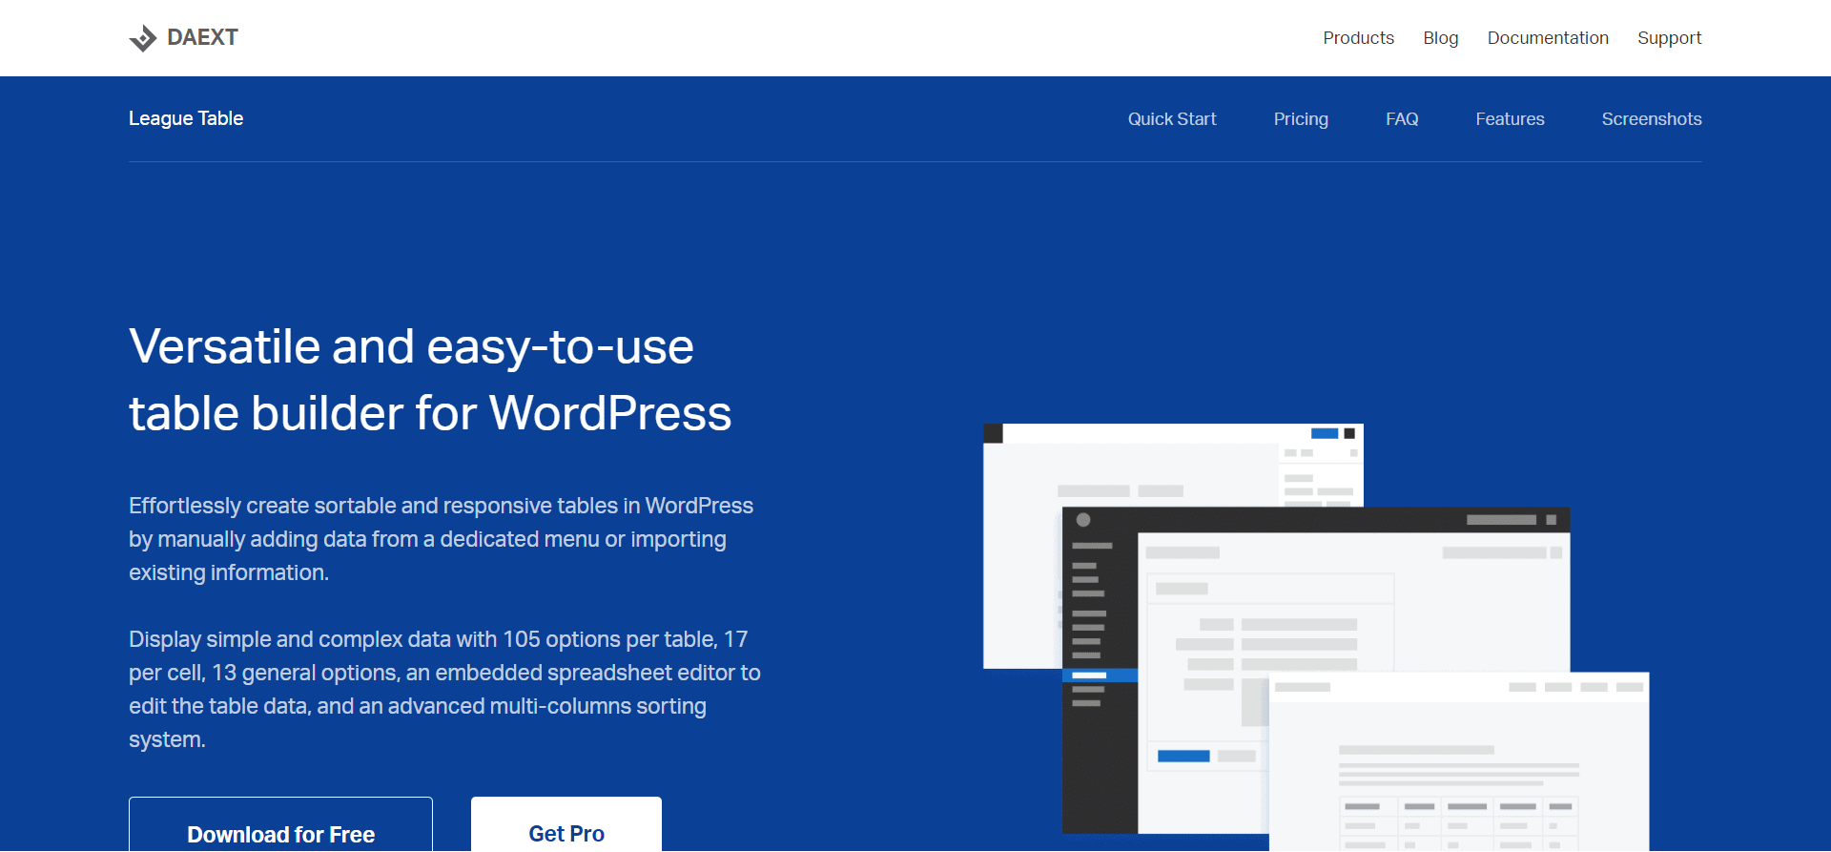
Task: Go to the Blog page
Action: coord(1440,38)
